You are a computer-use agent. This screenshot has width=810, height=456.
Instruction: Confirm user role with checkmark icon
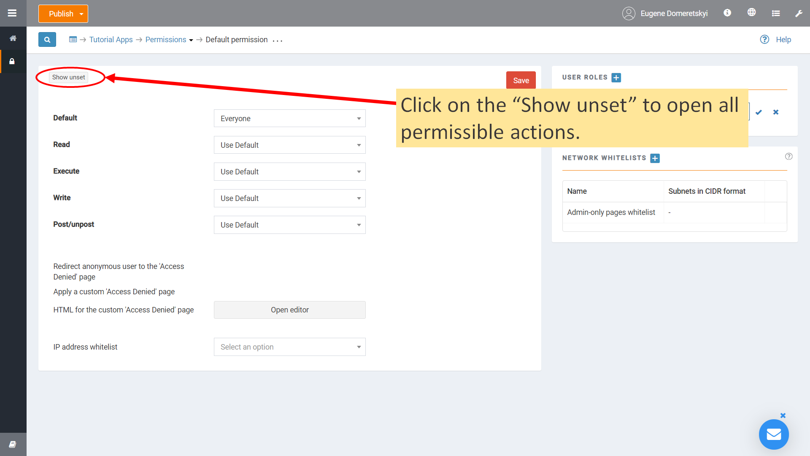coord(759,112)
